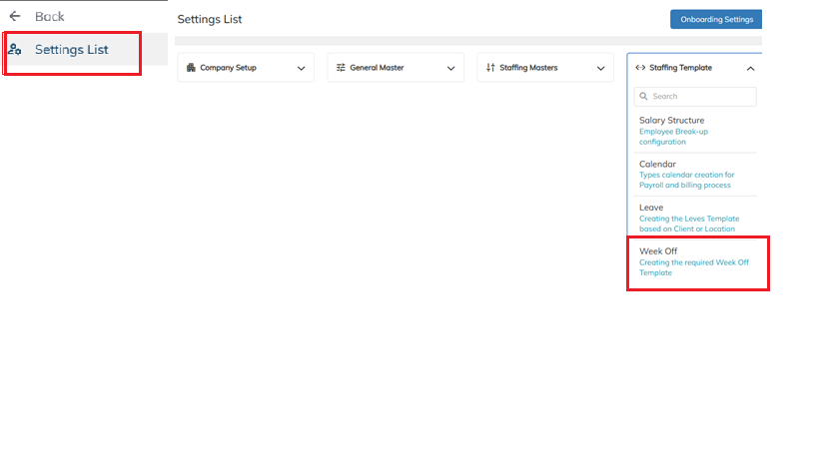
Task: Click into the Staffing Template search field
Action: pyautogui.click(x=695, y=97)
